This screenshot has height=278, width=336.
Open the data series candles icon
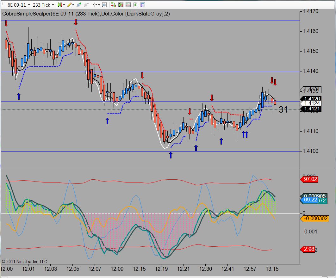pyautogui.click(x=121, y=5)
